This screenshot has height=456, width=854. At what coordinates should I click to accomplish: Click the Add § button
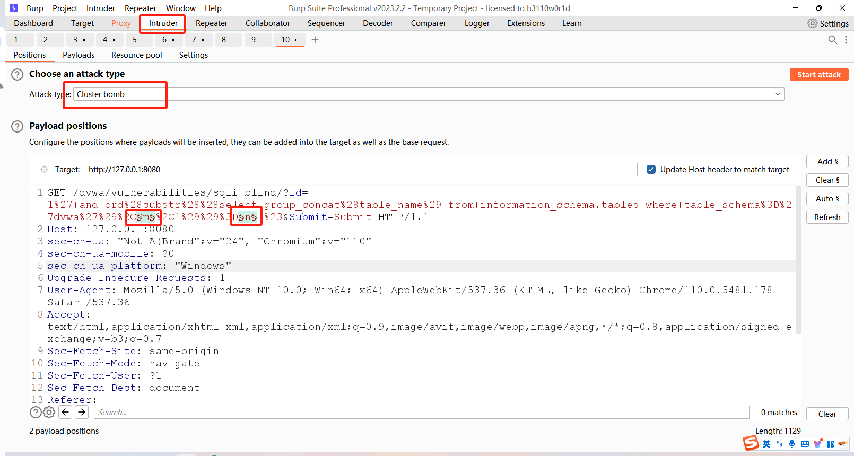click(x=827, y=162)
